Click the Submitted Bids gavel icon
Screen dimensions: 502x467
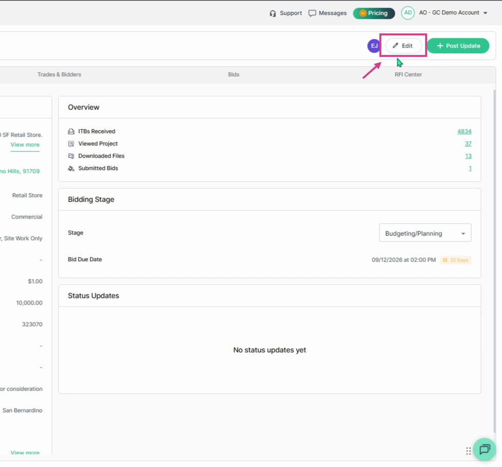[71, 168]
